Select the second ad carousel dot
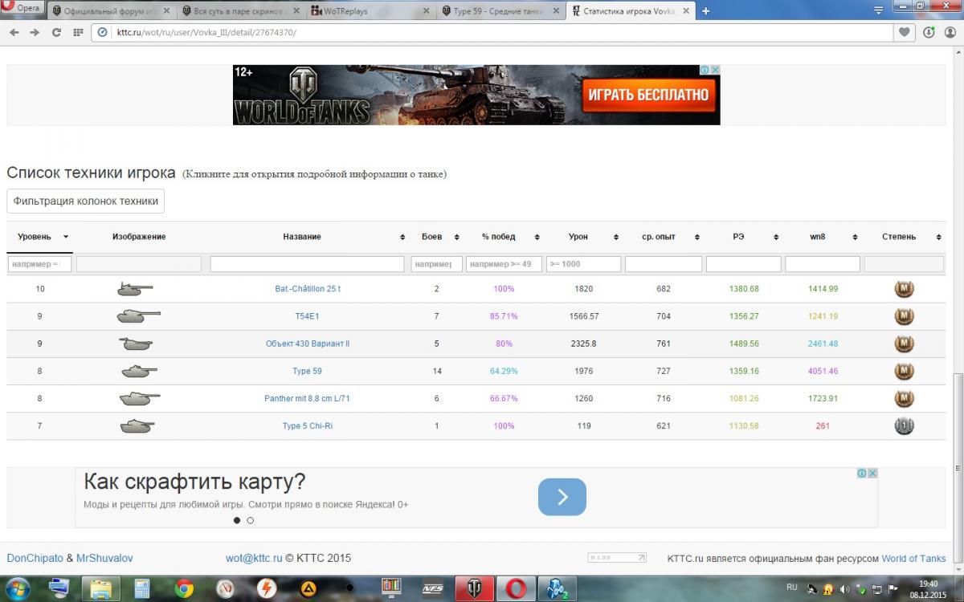 [x=250, y=520]
